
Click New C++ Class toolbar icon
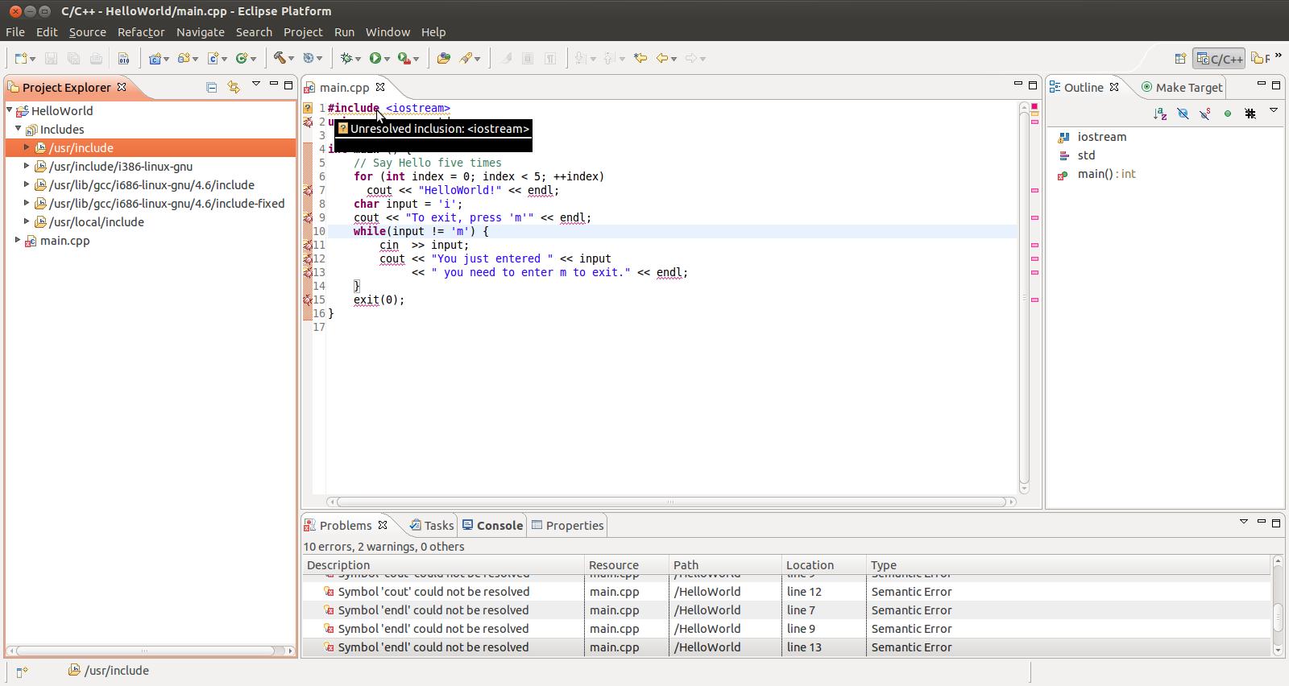pos(242,58)
